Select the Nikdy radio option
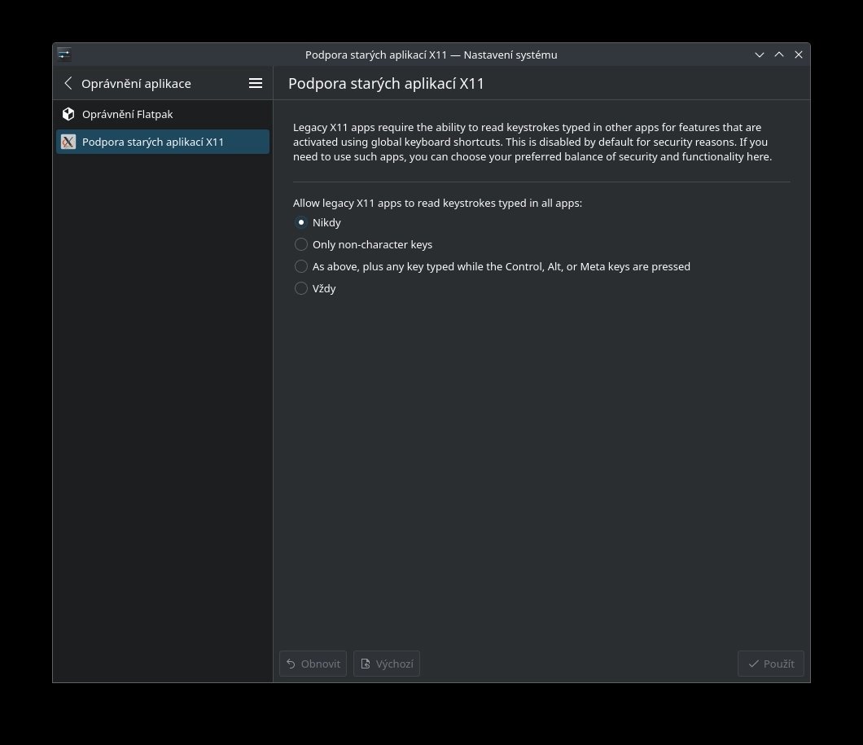The image size is (863, 745). (x=301, y=222)
